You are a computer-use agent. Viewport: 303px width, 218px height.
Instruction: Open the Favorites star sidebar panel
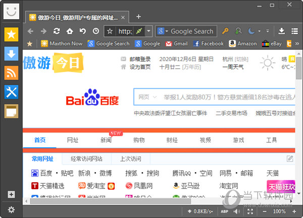pyautogui.click(x=11, y=34)
